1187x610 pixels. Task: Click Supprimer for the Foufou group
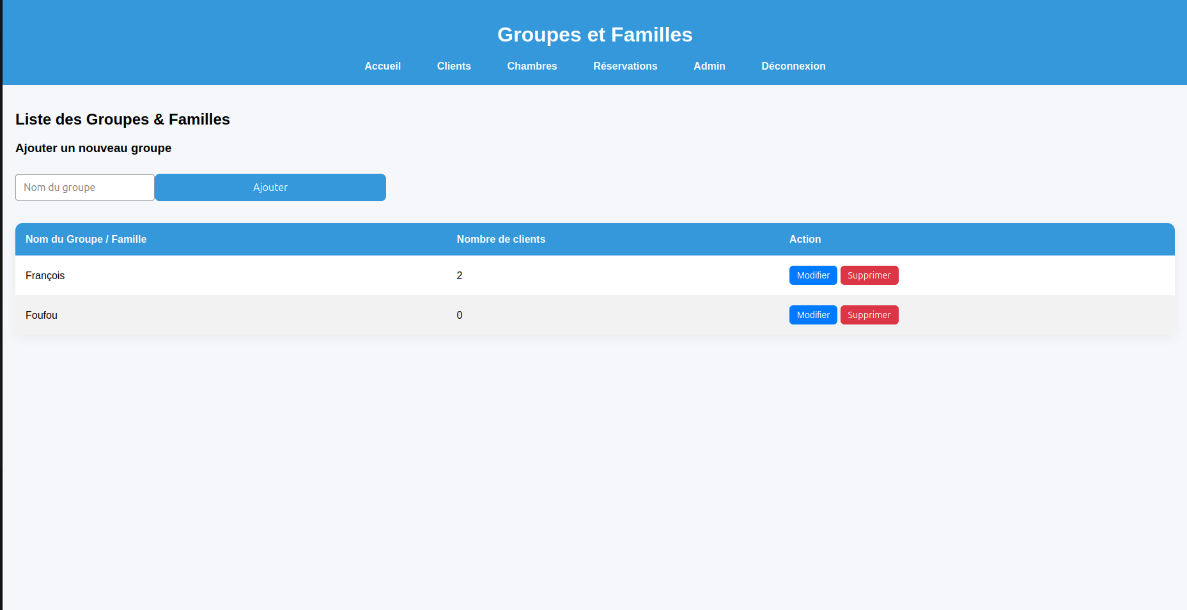click(x=869, y=315)
